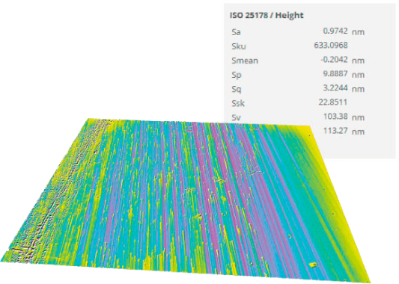Select the Sq parameter label
399x284 pixels.
[236, 90]
